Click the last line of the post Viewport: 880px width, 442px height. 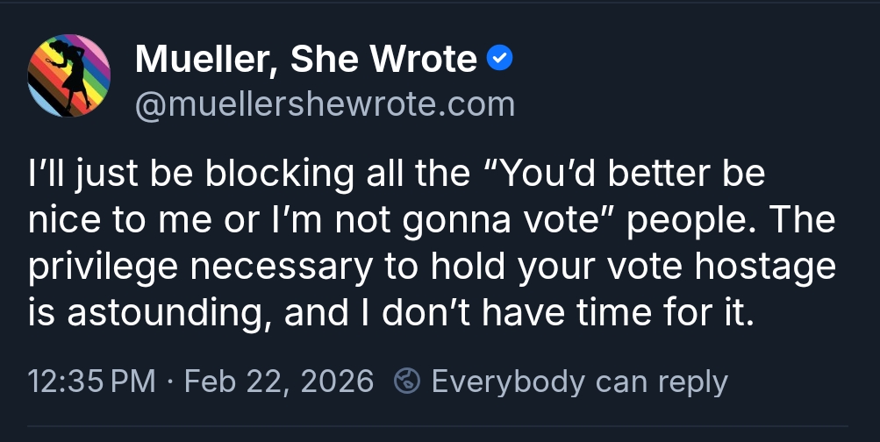click(x=390, y=313)
